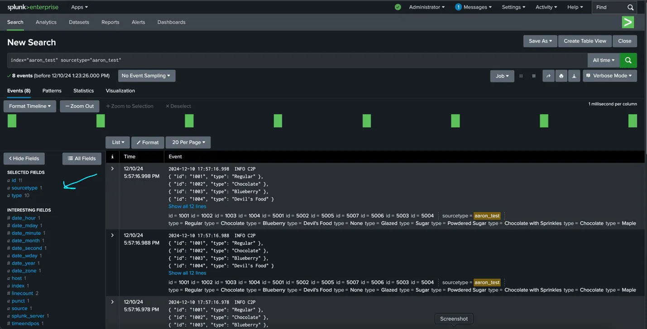The height and width of the screenshot is (329, 647).
Task: Click the Hide Fields button
Action: (24, 159)
